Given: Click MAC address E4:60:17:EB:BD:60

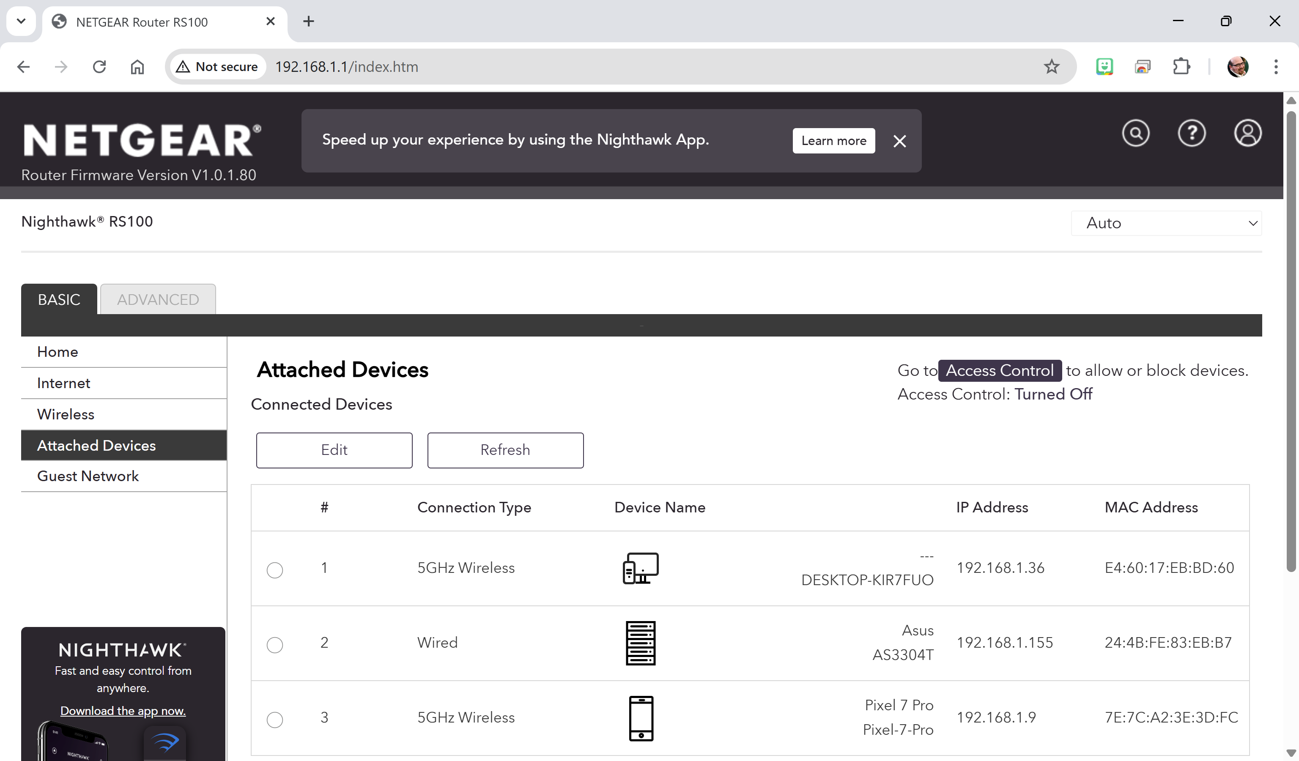Looking at the screenshot, I should tap(1169, 568).
